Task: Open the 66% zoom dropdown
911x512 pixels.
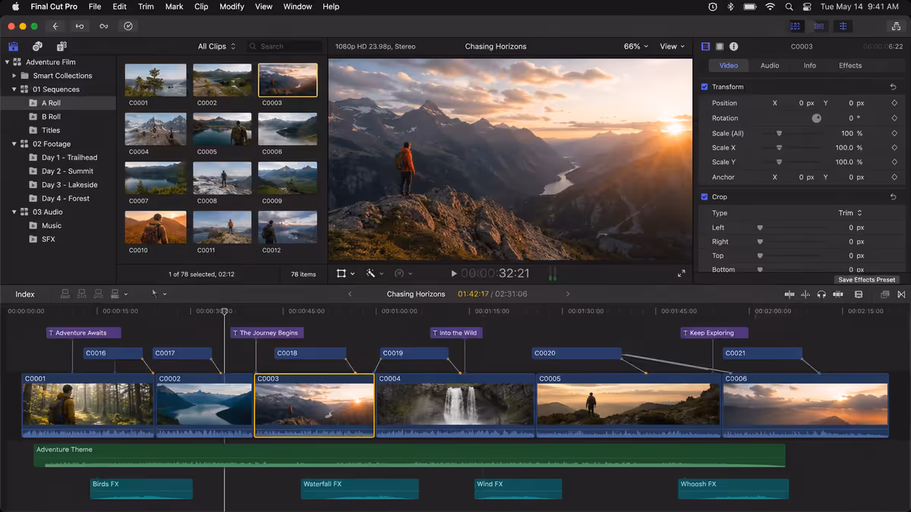Action: [636, 46]
